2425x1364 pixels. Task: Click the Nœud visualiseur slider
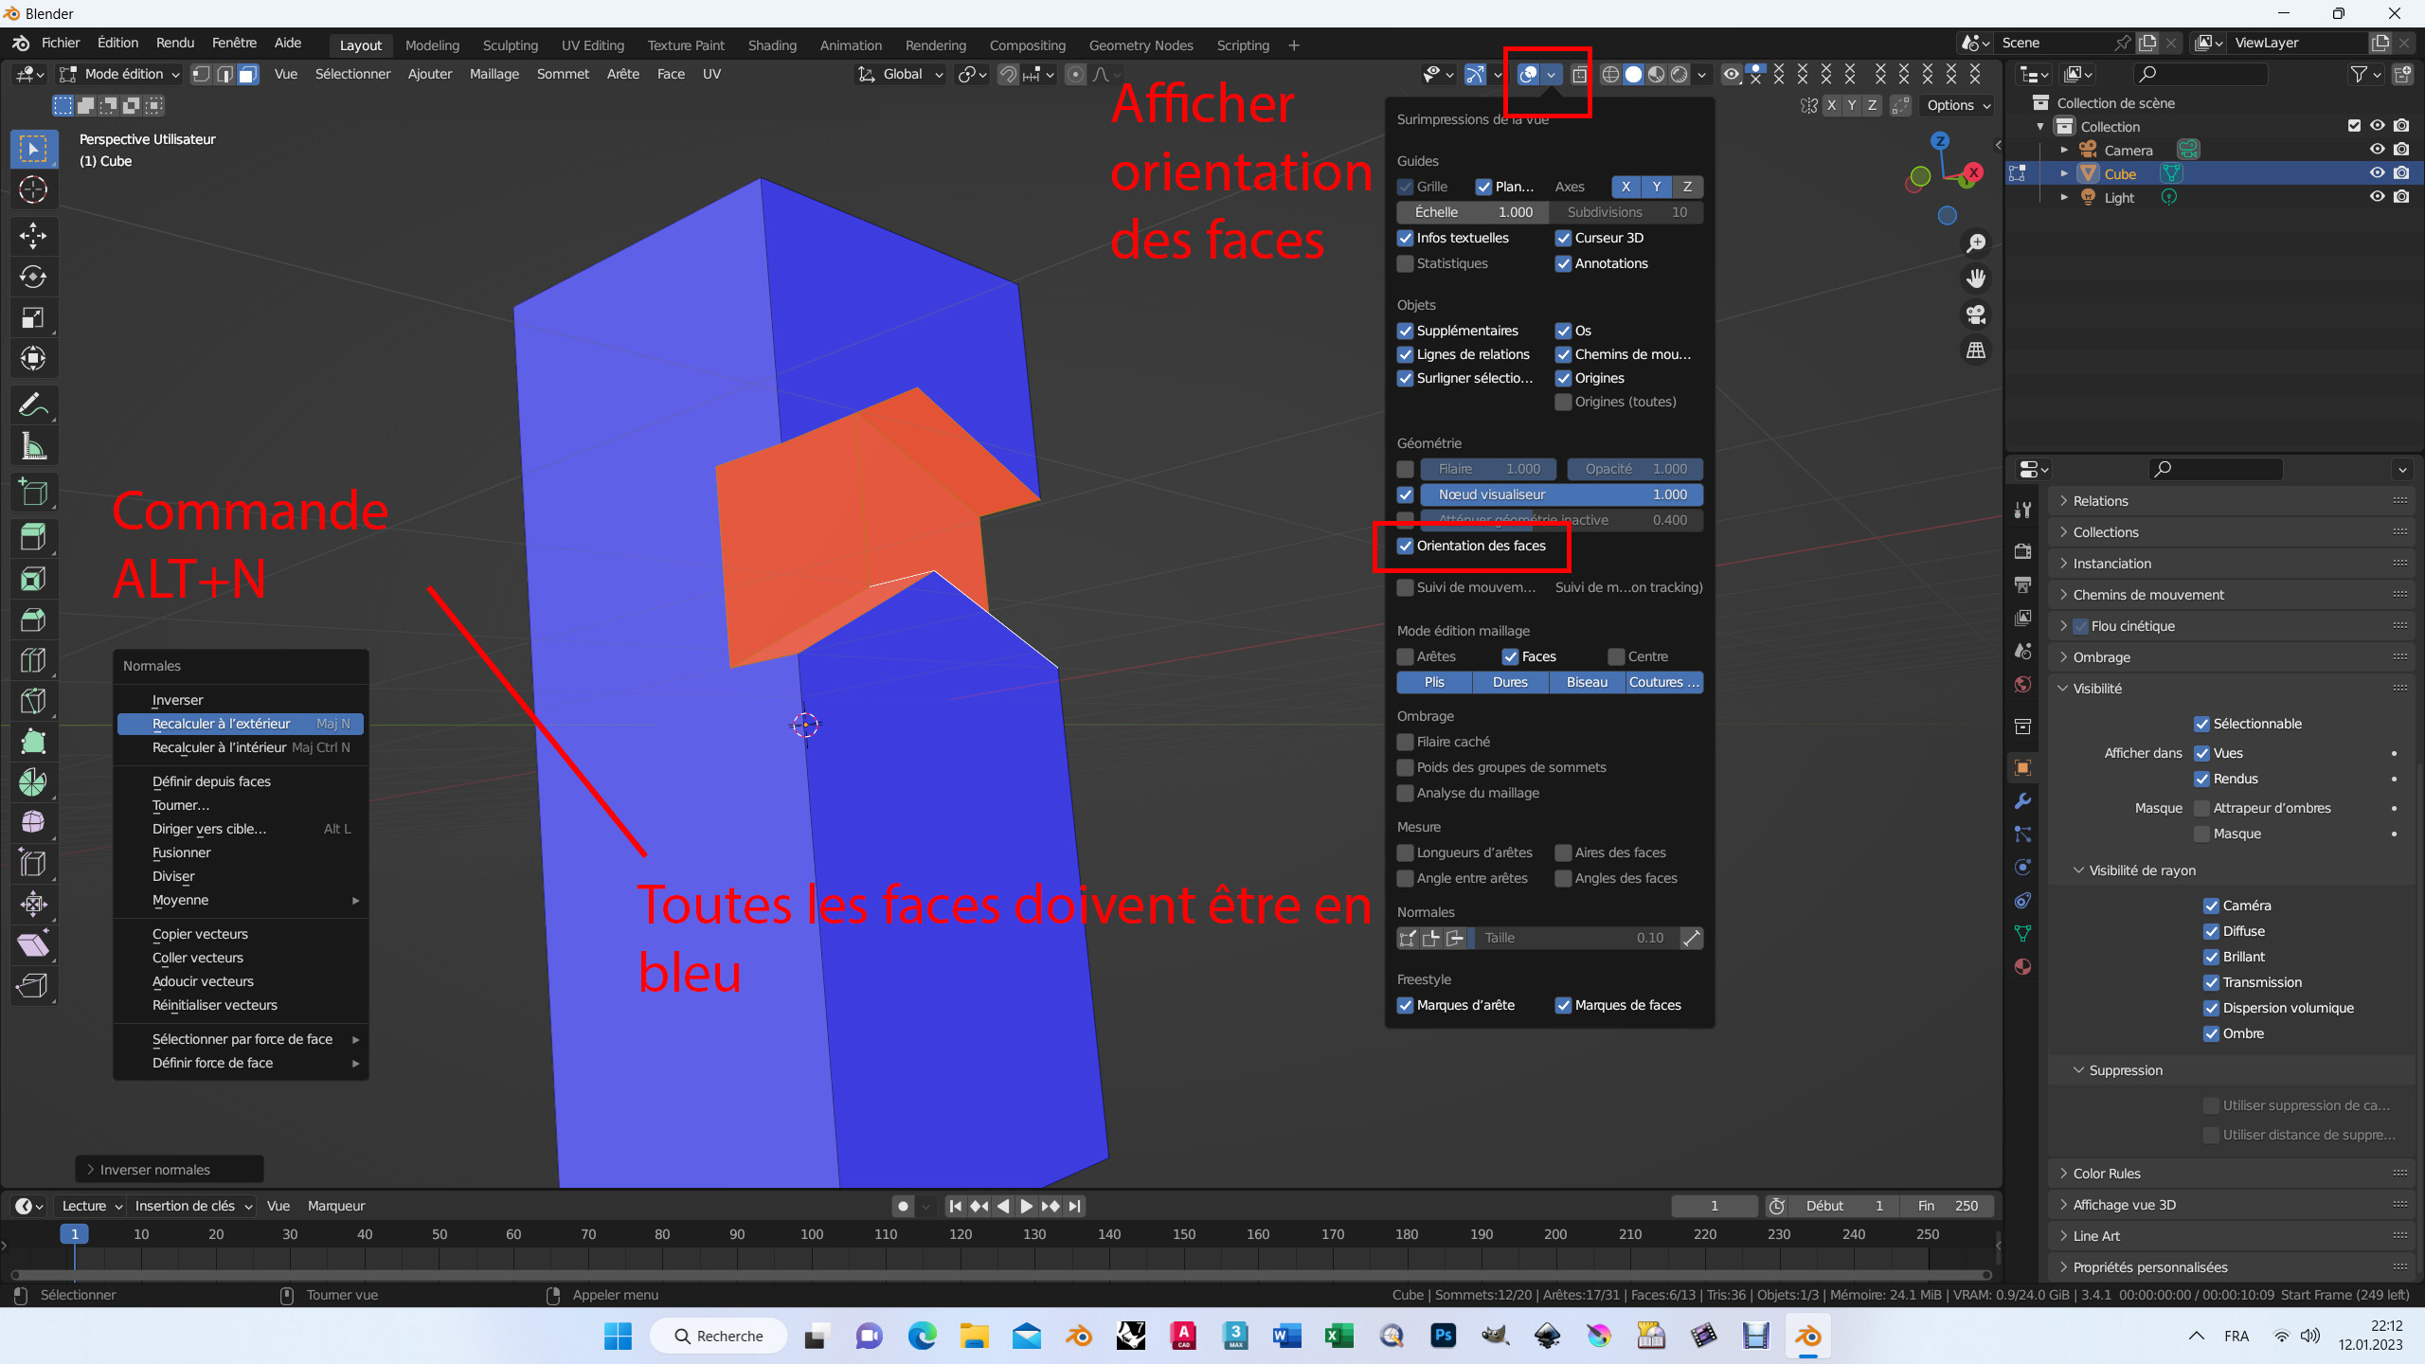(1560, 494)
